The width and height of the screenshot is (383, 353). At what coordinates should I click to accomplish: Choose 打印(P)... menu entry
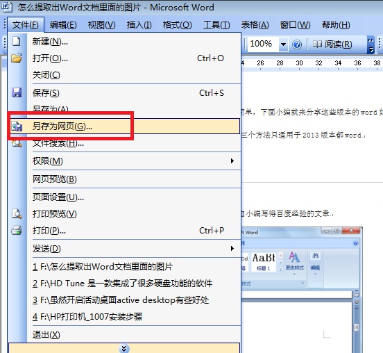[x=124, y=231]
